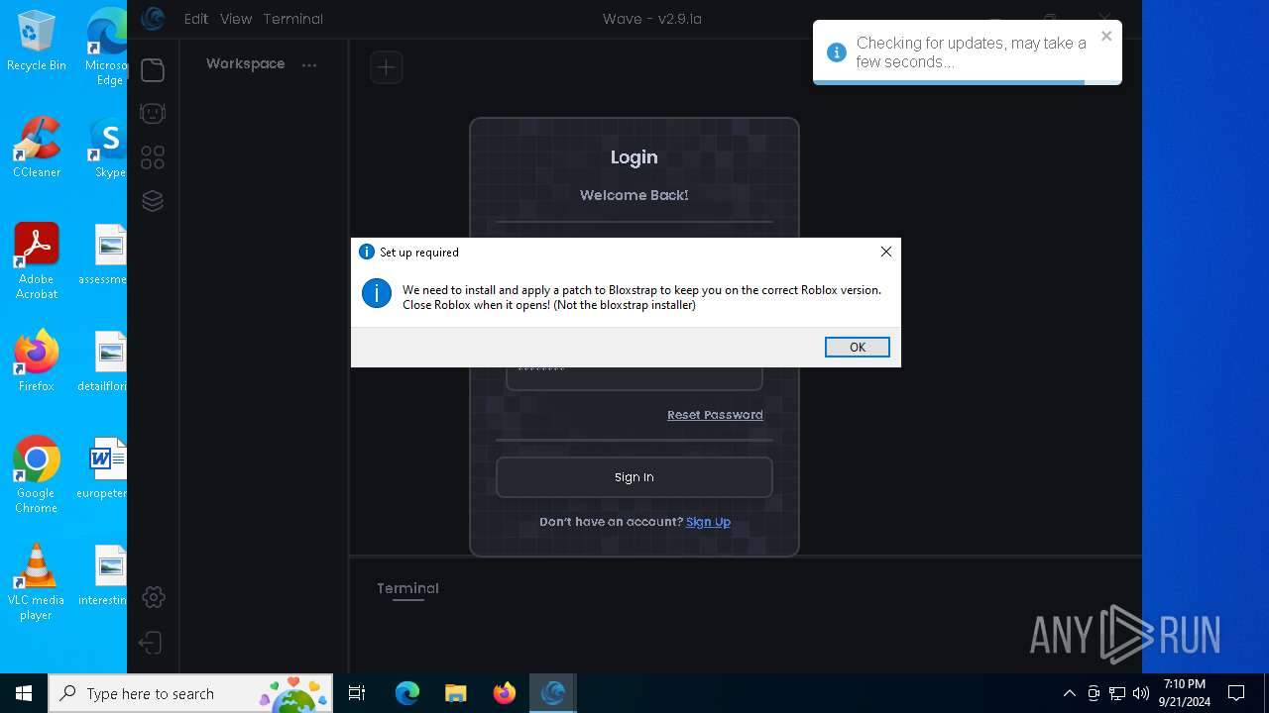Click the Sign In button
1269x713 pixels.
point(634,477)
